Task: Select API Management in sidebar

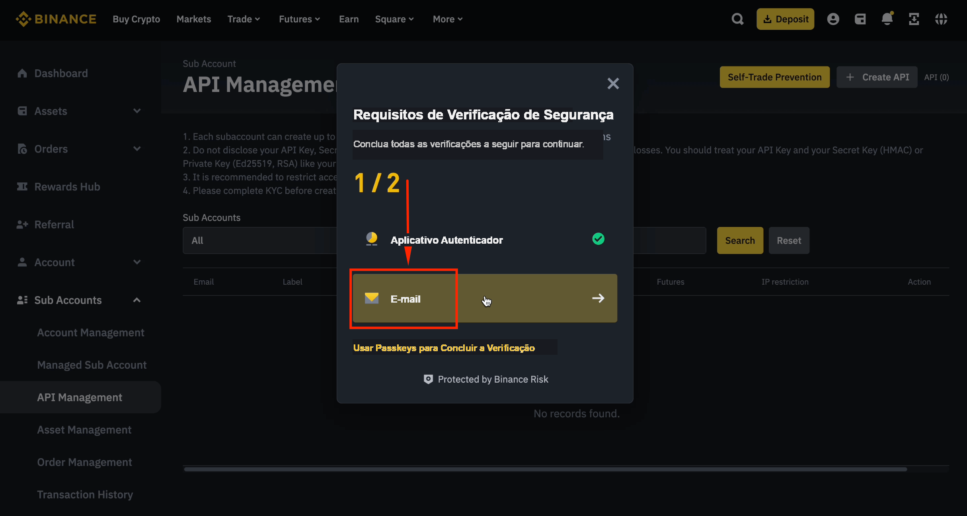Action: [x=80, y=397]
